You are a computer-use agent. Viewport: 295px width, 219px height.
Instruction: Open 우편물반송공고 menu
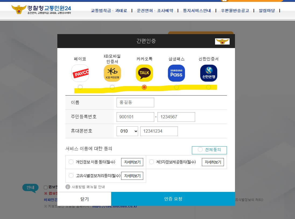click(235, 10)
